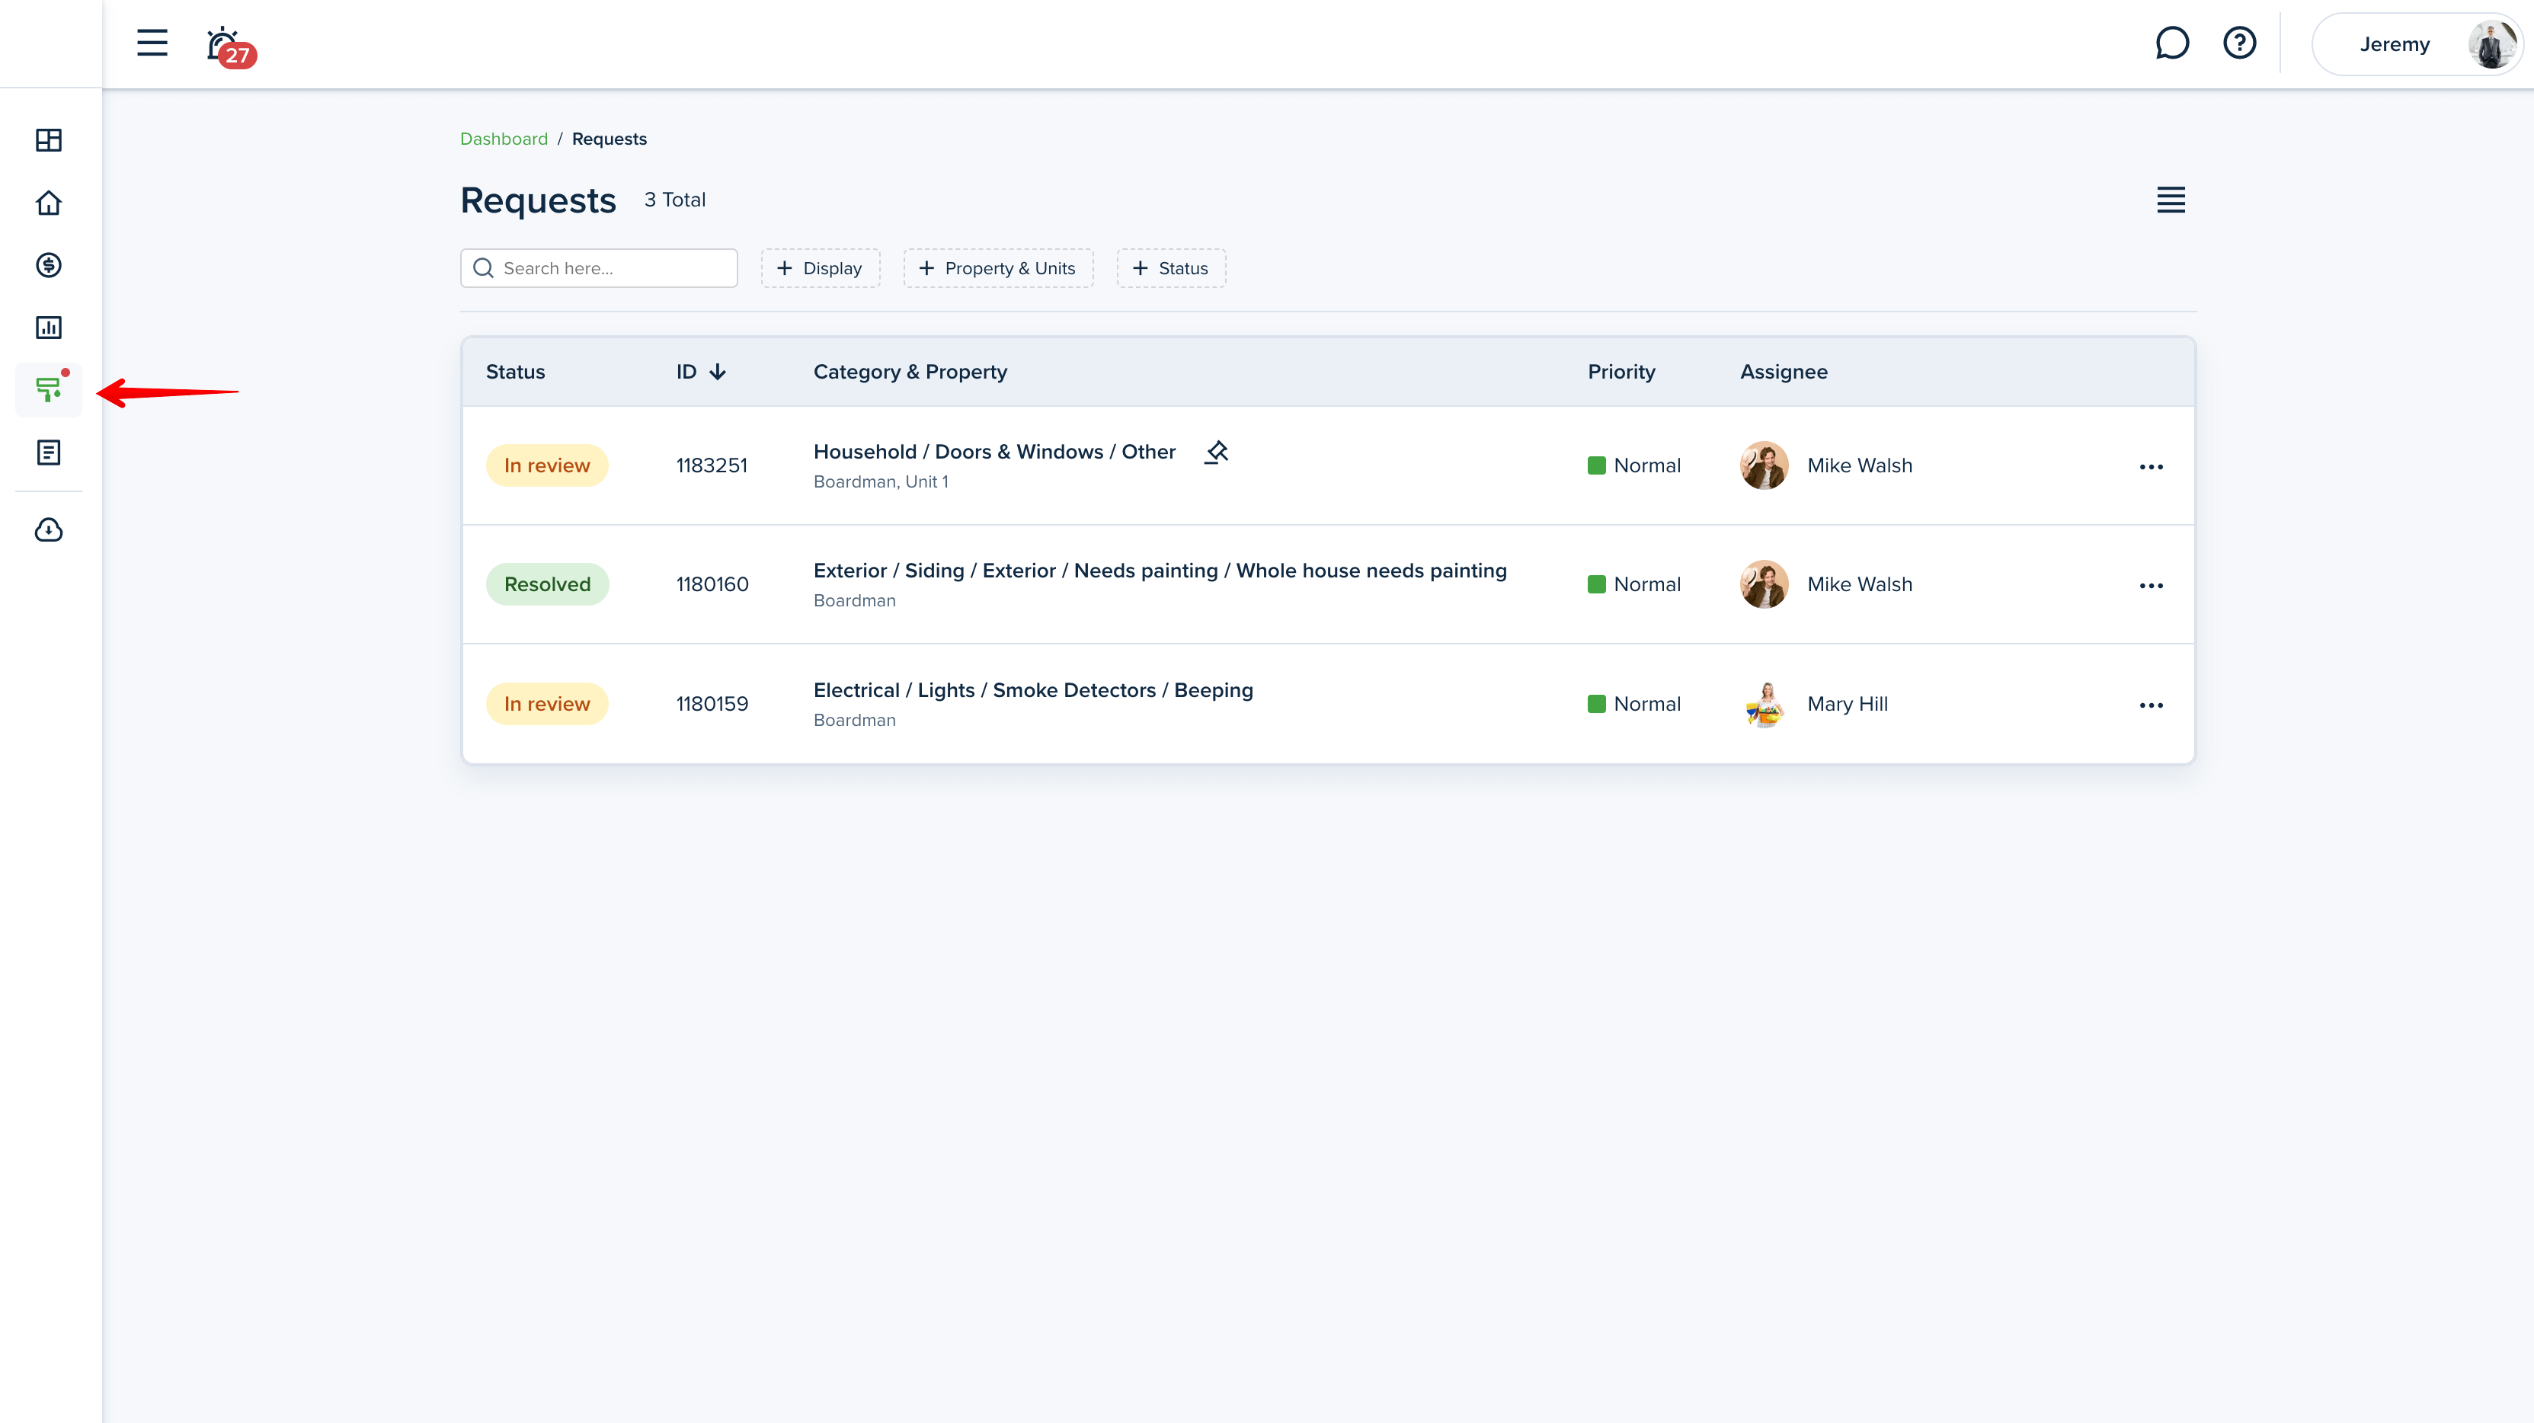Select maintenance paint roller sidebar icon
2534x1423 pixels.
click(x=48, y=389)
